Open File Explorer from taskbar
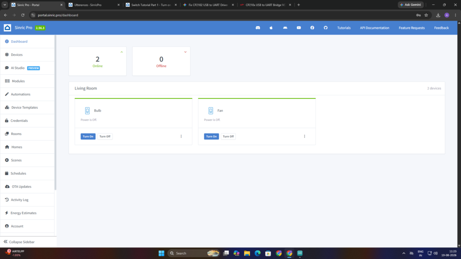The height and width of the screenshot is (259, 461). (247, 253)
